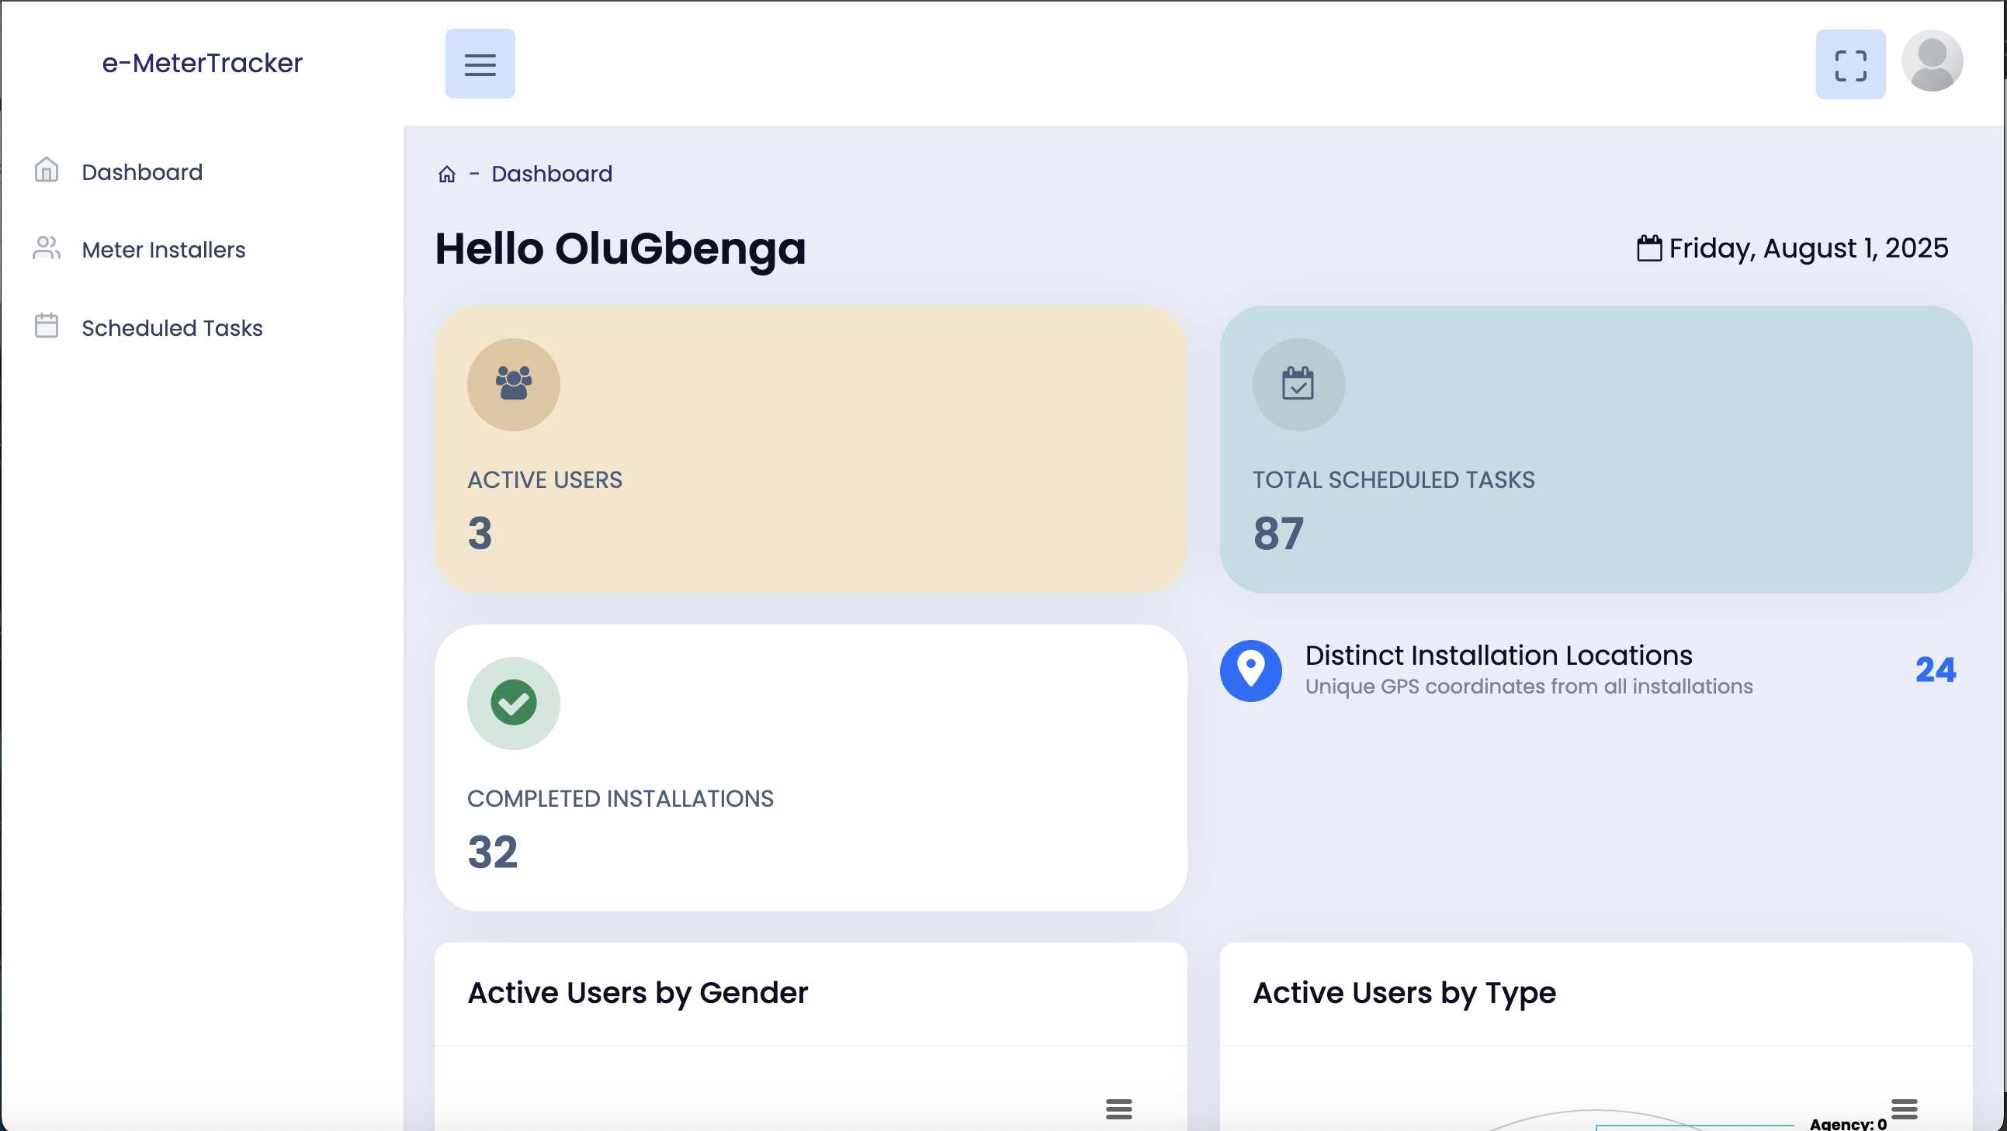Image resolution: width=2007 pixels, height=1131 pixels.
Task: Open the Active Users by Type chart menu
Action: click(1903, 1108)
